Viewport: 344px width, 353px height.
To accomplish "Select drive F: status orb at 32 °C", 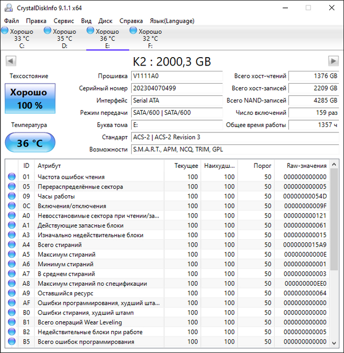I will 133,31.
